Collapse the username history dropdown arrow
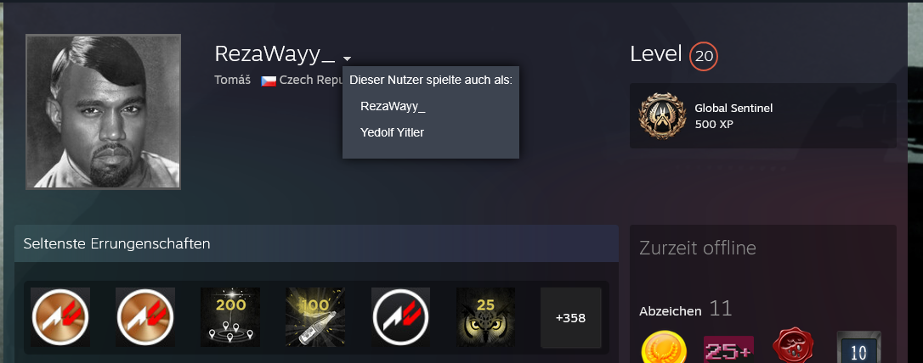 tap(348, 59)
